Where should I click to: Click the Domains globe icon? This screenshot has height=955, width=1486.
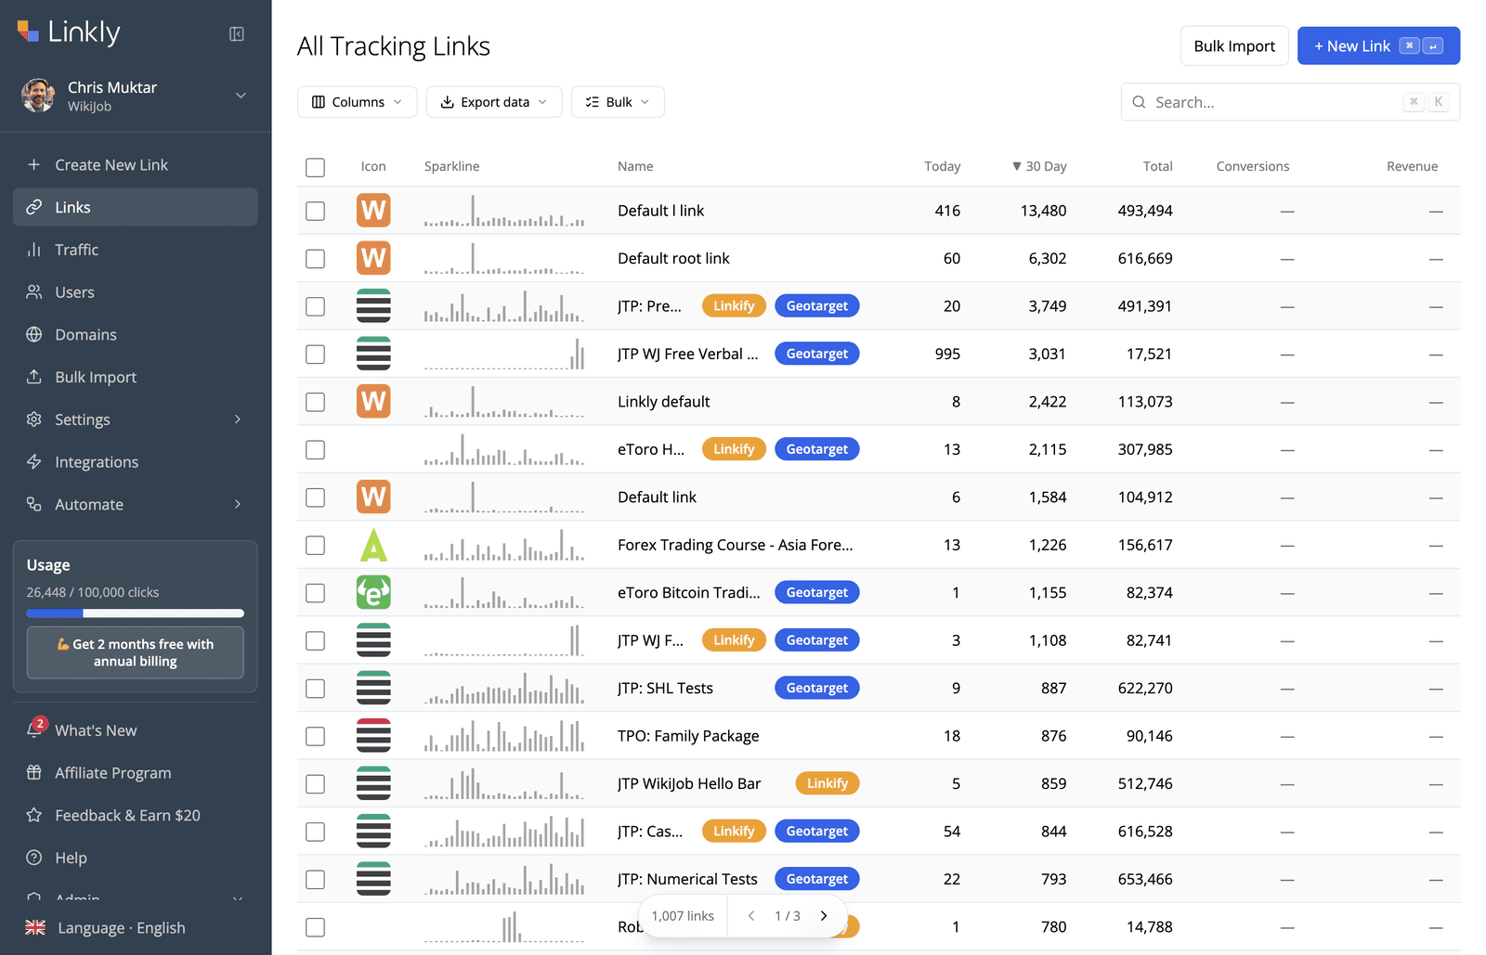tap(34, 334)
